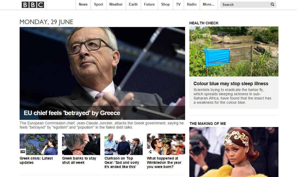Open the More… menu in navigation
The image size is (297, 177).
pyautogui.click(x=208, y=4)
